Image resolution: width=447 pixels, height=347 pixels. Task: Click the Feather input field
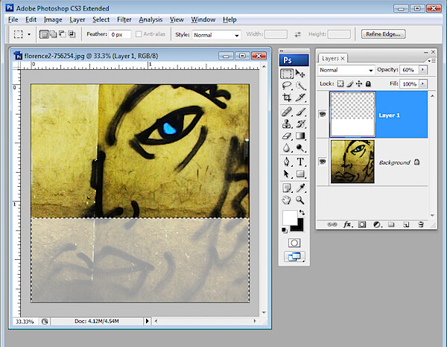pos(120,34)
